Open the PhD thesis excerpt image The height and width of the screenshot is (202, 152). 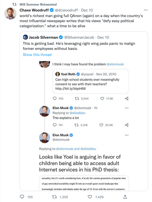84,183
